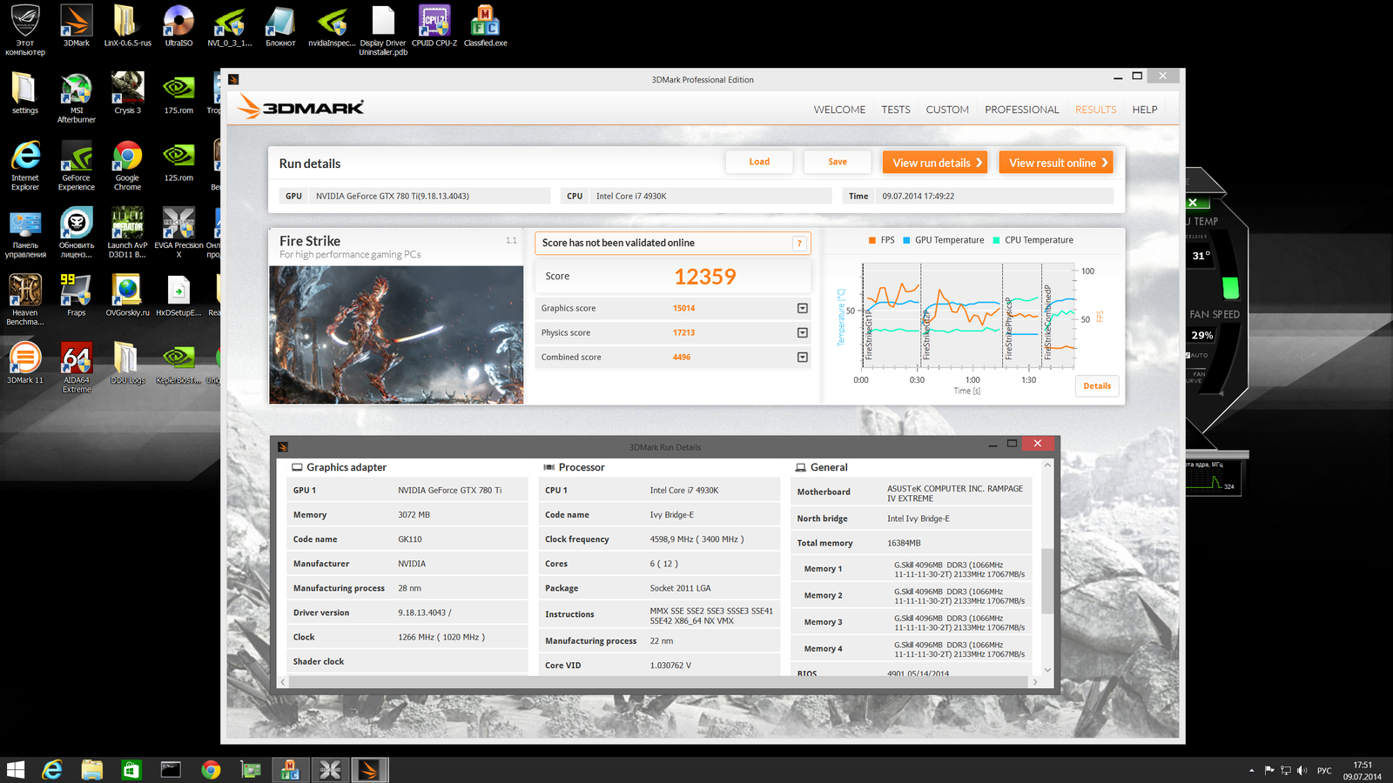Click View result online button
Image resolution: width=1393 pixels, height=783 pixels.
pos(1056,163)
